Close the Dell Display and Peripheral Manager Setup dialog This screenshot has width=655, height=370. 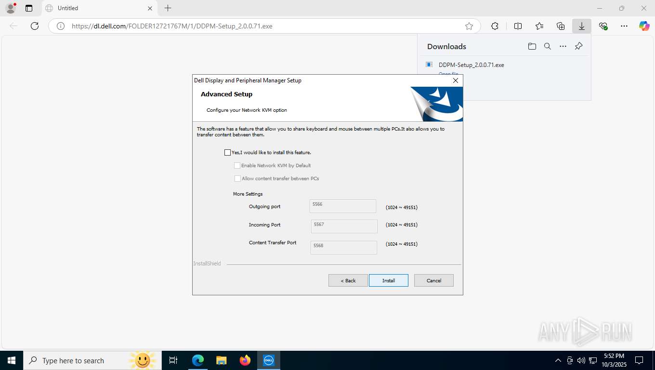456,80
